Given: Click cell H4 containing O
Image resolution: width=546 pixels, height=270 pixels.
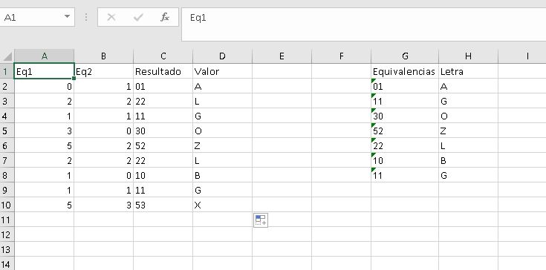Looking at the screenshot, I should [x=468, y=116].
